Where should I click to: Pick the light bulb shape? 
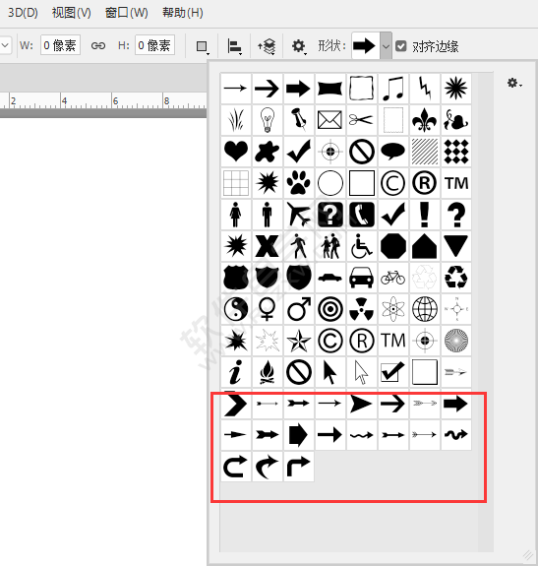tap(268, 120)
